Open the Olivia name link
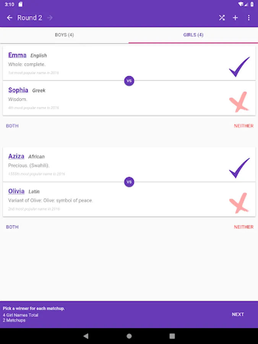The width and height of the screenshot is (258, 344). [16, 191]
